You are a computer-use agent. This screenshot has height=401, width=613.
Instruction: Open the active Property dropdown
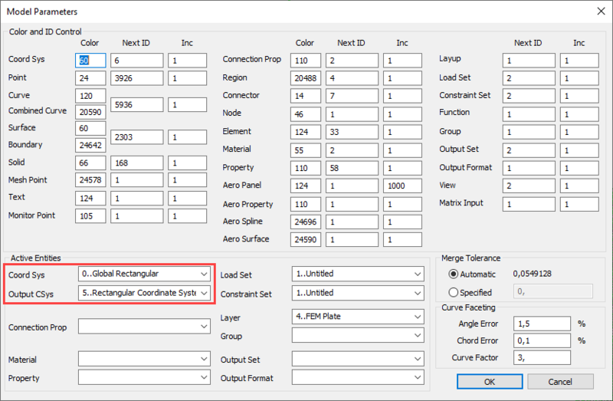[x=144, y=377]
